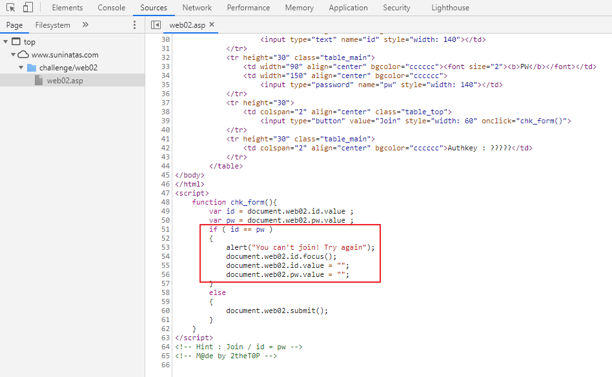The image size is (612, 377).
Task: Click 'var id = document.web02.id.value' line
Action: point(281,211)
